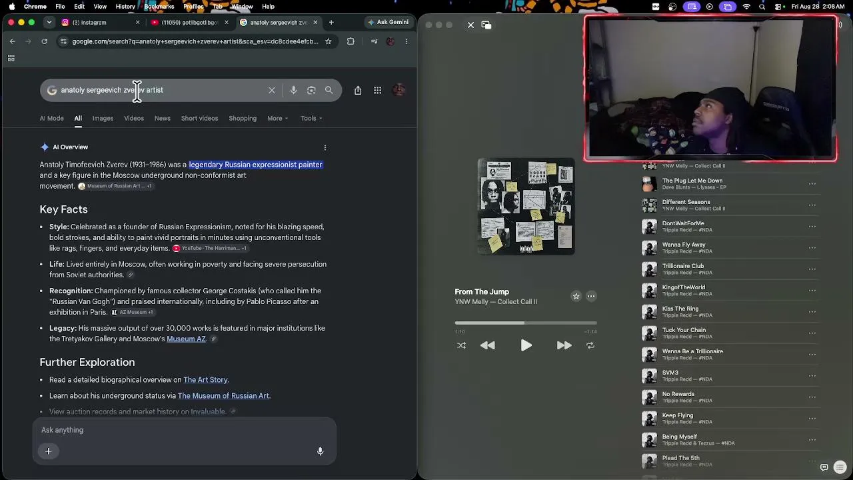Image resolution: width=853 pixels, height=480 pixels.
Task: Open The Art Story link
Action: click(205, 380)
